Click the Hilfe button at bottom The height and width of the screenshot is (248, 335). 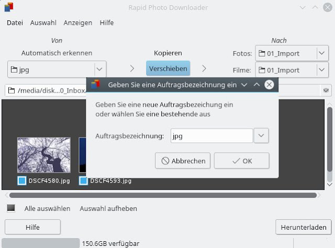[x=32, y=227]
